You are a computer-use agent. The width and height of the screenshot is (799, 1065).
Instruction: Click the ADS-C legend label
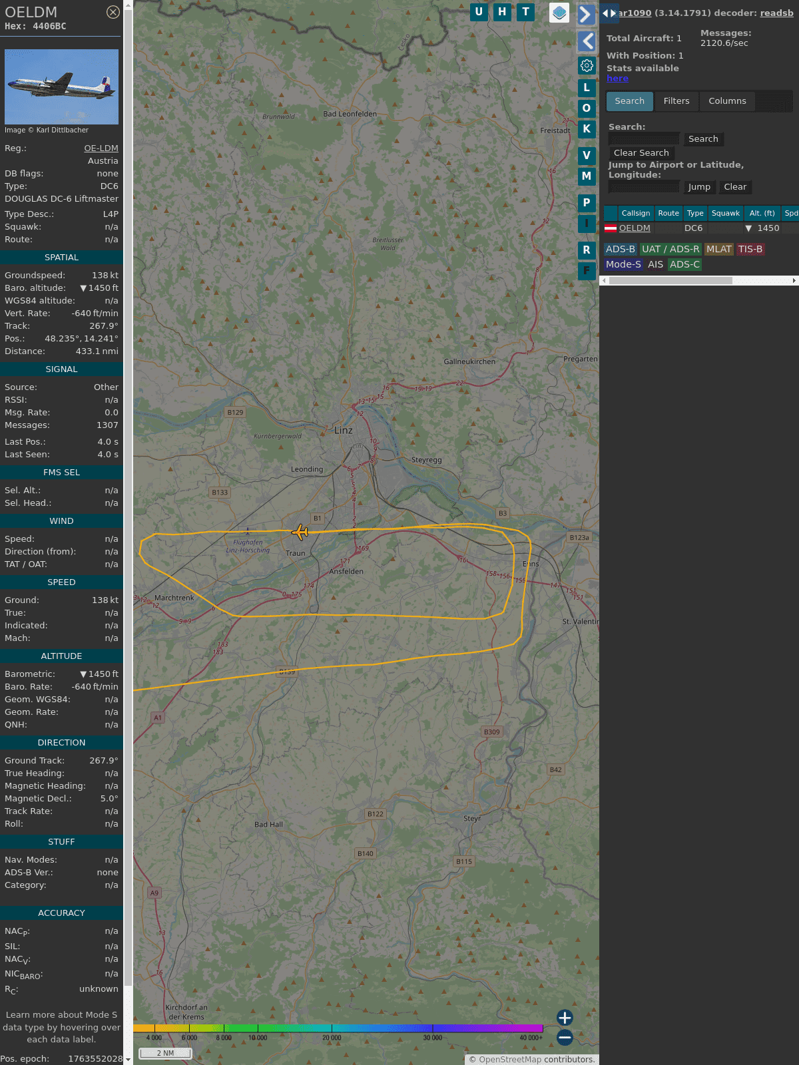pos(684,265)
